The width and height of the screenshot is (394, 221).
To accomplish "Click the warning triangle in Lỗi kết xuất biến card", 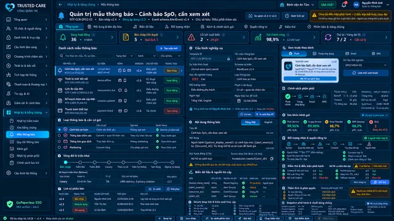I will tap(191, 37).
